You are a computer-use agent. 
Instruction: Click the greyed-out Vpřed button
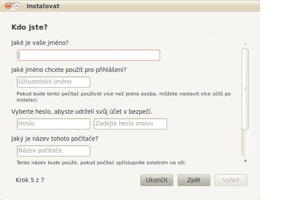pyautogui.click(x=231, y=180)
